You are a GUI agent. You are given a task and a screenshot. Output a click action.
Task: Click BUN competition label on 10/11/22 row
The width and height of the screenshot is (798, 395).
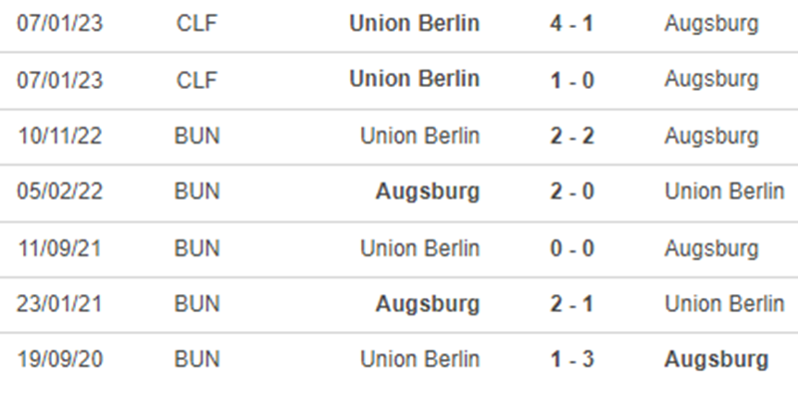point(197,136)
